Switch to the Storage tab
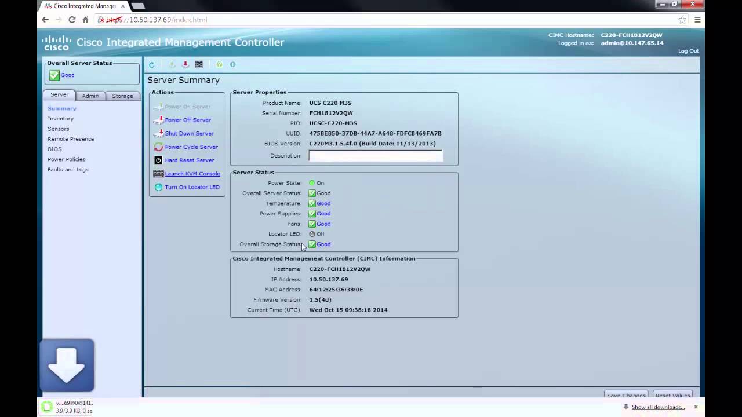Screen dimensions: 742x417 [122, 96]
